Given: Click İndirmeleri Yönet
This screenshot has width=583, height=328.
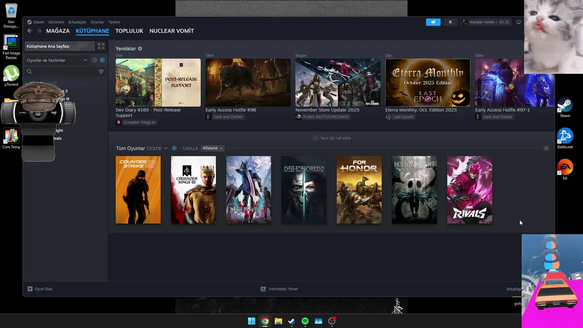Looking at the screenshot, I should [x=279, y=289].
